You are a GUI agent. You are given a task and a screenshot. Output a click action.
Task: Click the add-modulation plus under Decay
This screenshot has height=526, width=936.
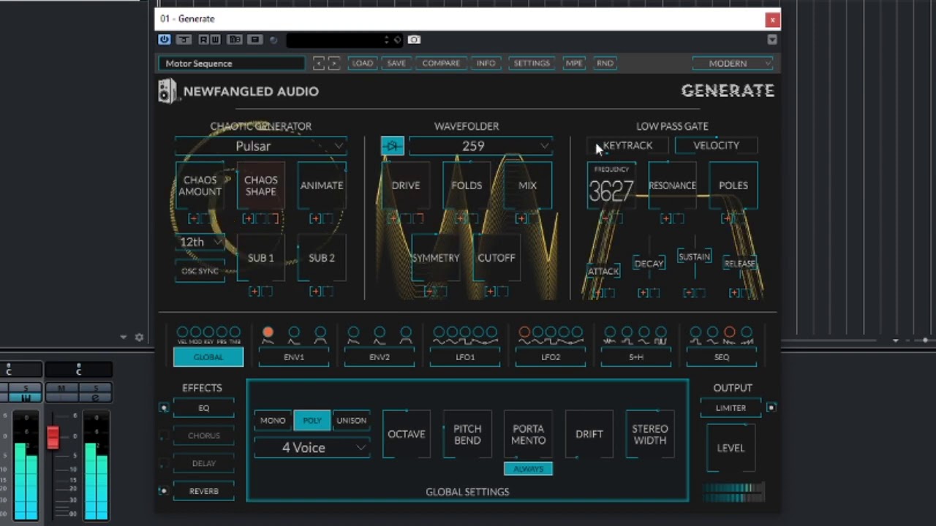643,293
